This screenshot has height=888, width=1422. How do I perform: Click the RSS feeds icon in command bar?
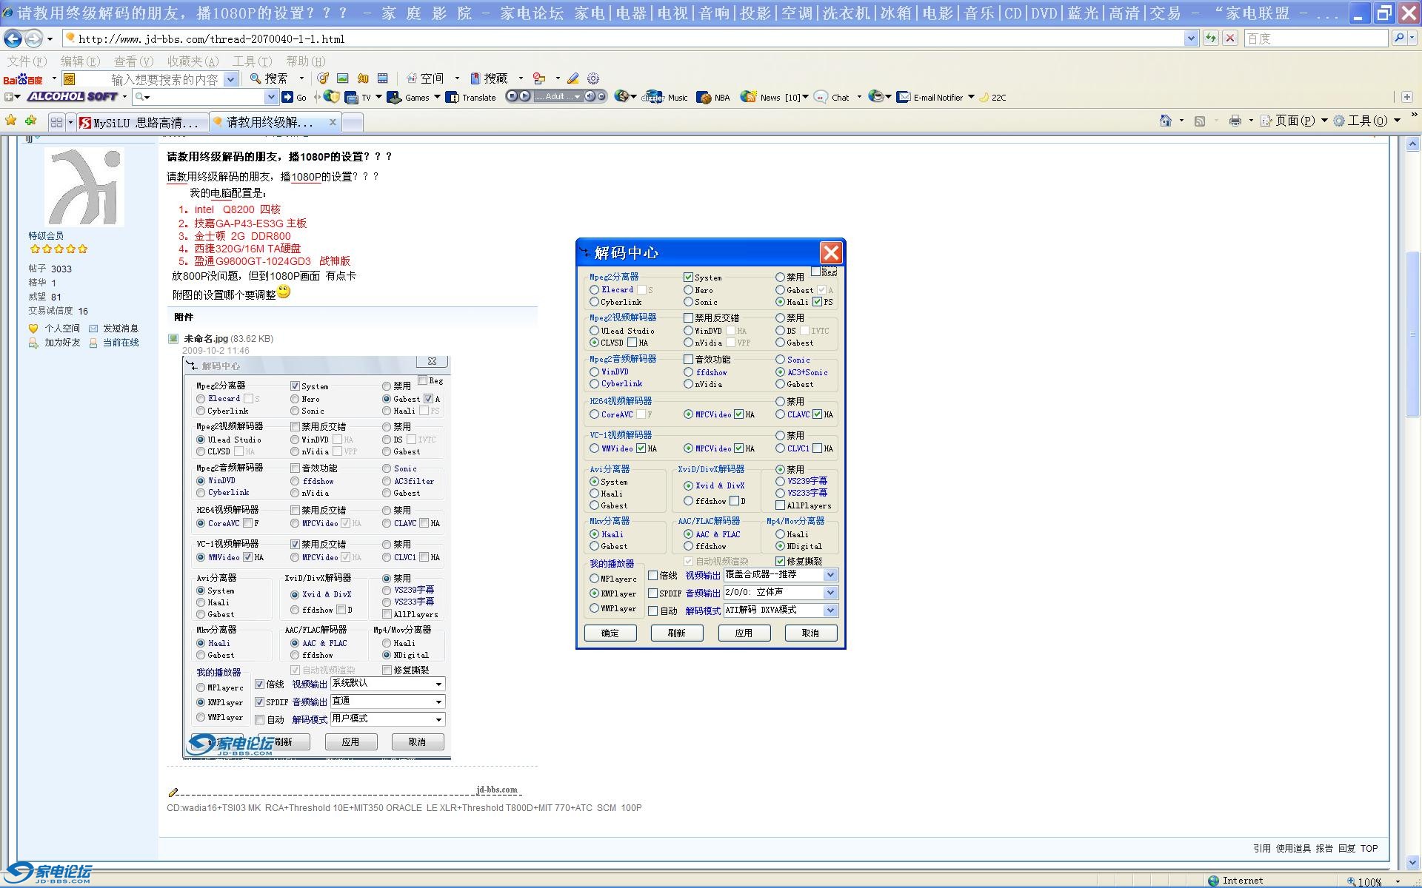[1200, 121]
